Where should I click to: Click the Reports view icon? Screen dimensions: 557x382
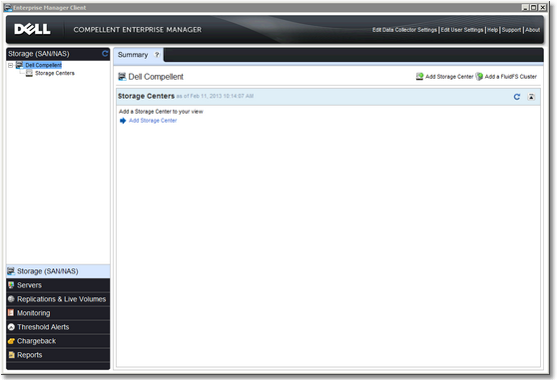(11, 355)
